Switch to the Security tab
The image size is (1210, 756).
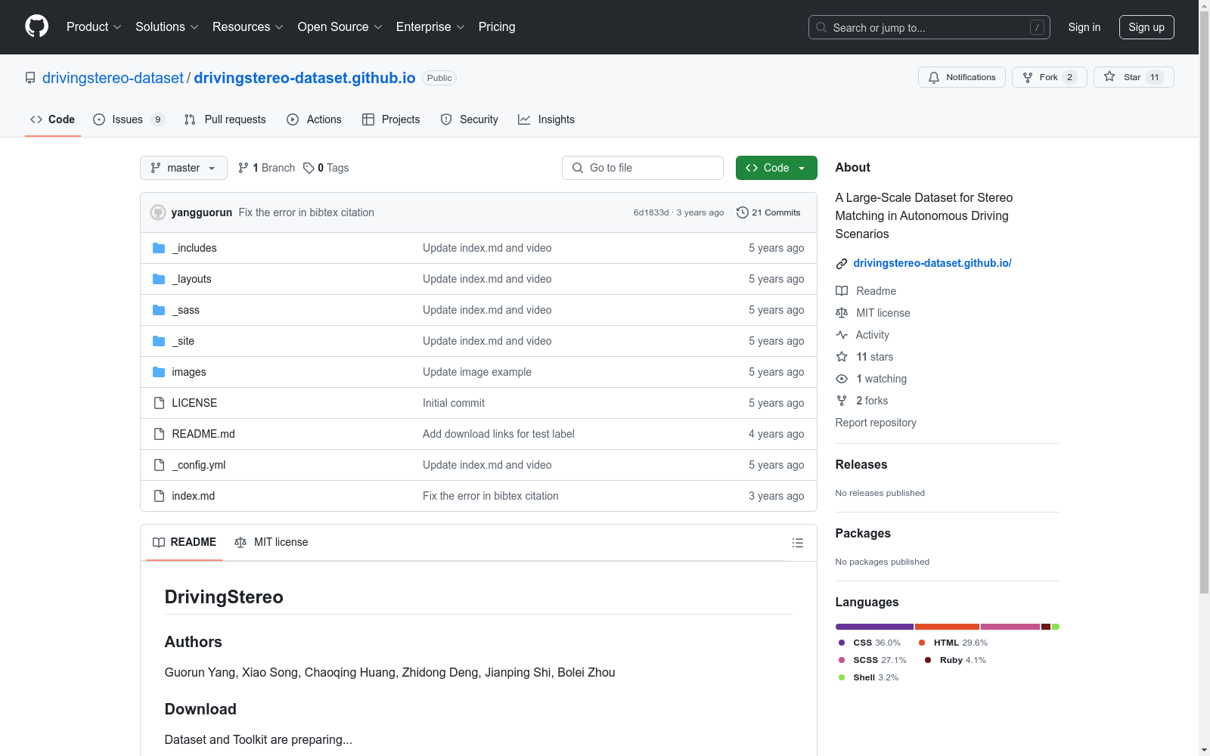point(470,119)
